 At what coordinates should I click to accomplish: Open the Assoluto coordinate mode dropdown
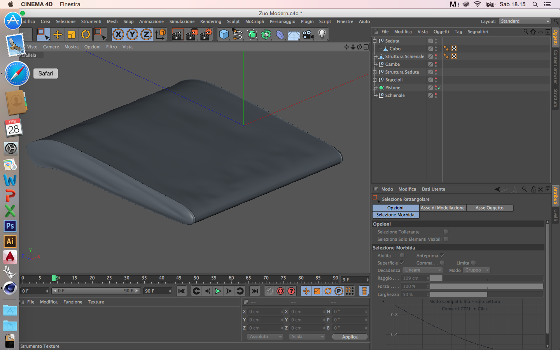265,337
